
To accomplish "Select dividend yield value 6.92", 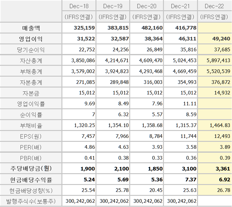I will tap(224, 180).
